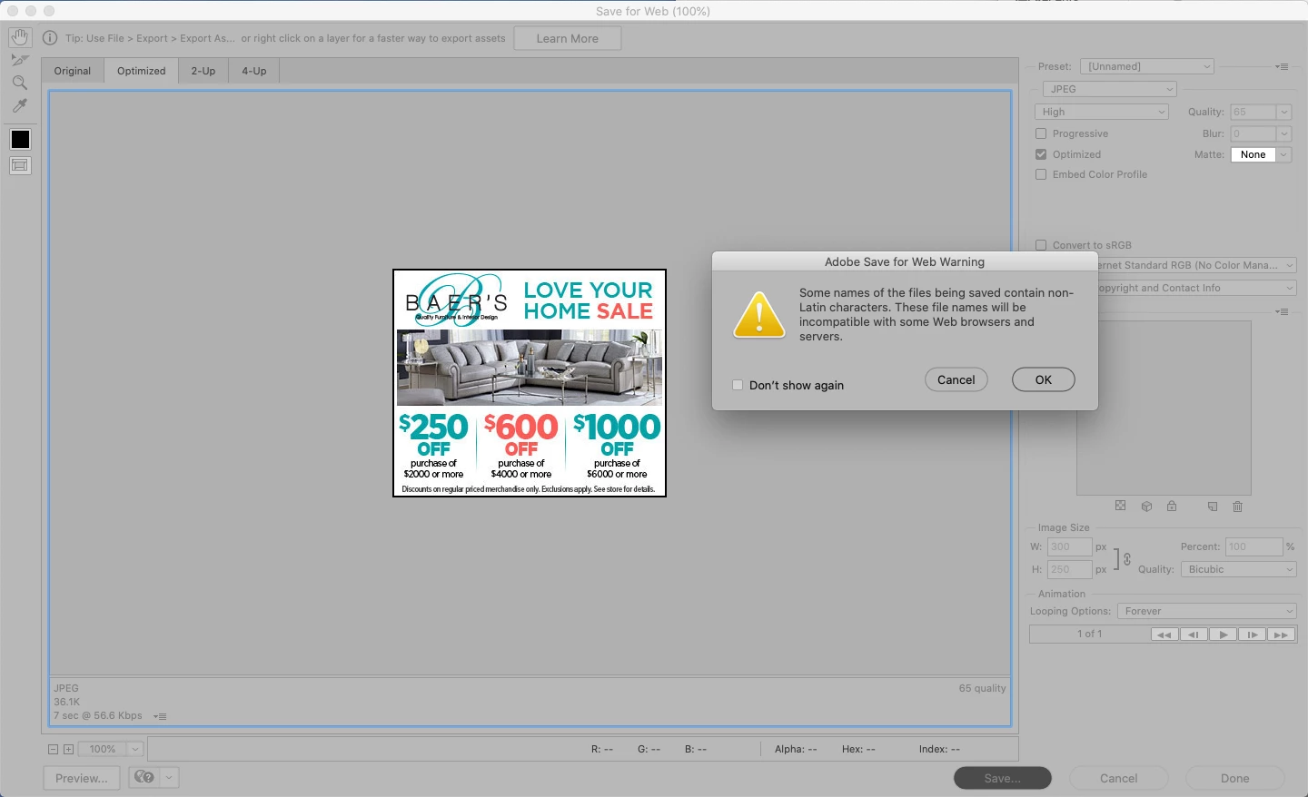The image size is (1308, 797).
Task: Preview in browser icon button
Action: tap(144, 777)
